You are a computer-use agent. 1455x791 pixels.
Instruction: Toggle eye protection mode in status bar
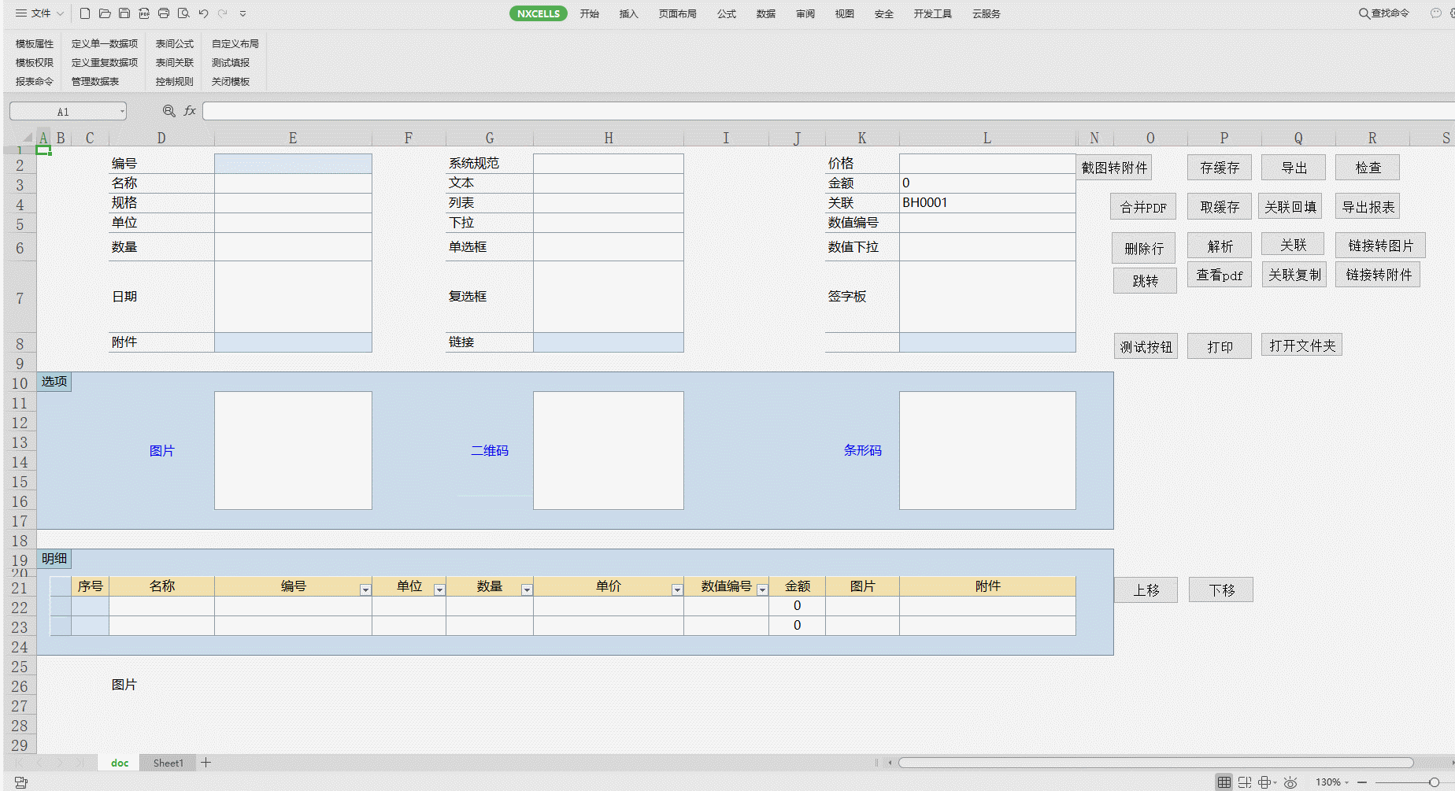click(x=1290, y=782)
